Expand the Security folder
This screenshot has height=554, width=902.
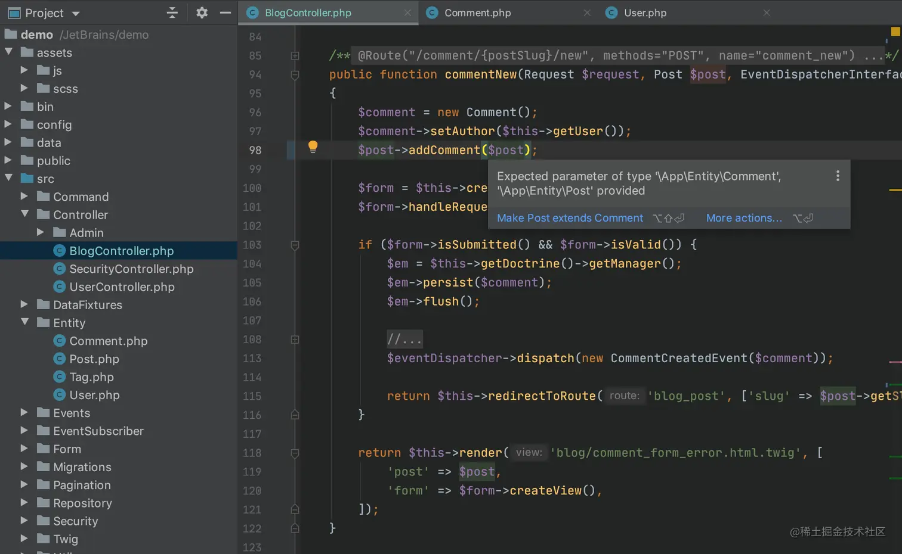(24, 521)
